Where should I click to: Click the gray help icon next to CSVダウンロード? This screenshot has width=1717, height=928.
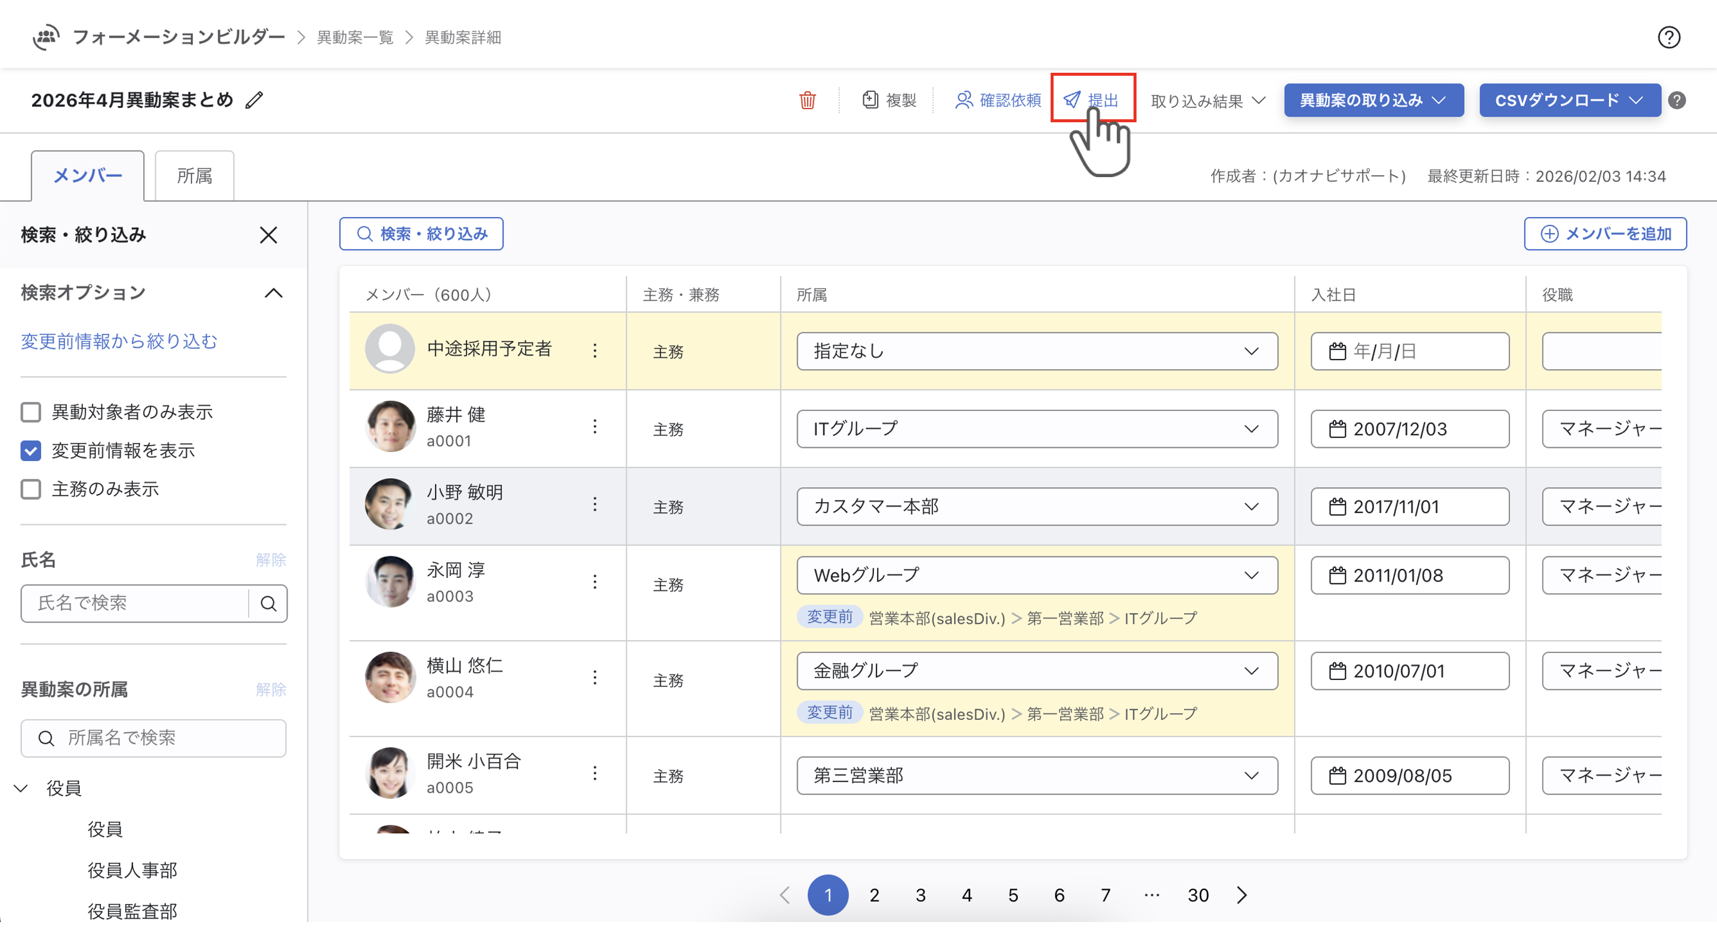tap(1677, 101)
